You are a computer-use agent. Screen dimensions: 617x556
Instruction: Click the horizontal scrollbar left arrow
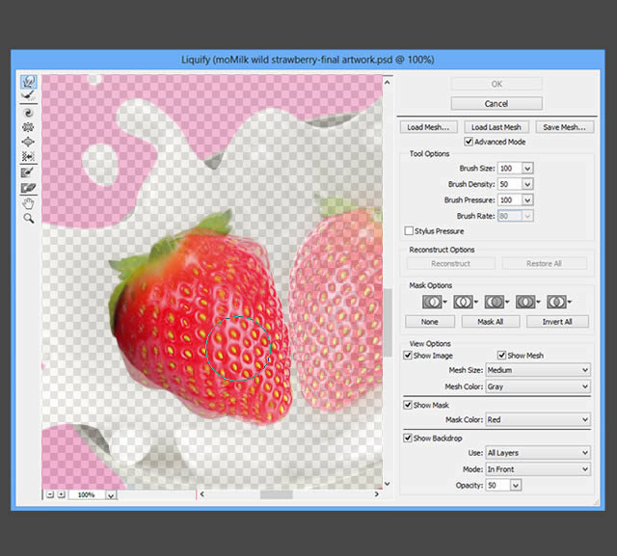pyautogui.click(x=202, y=494)
